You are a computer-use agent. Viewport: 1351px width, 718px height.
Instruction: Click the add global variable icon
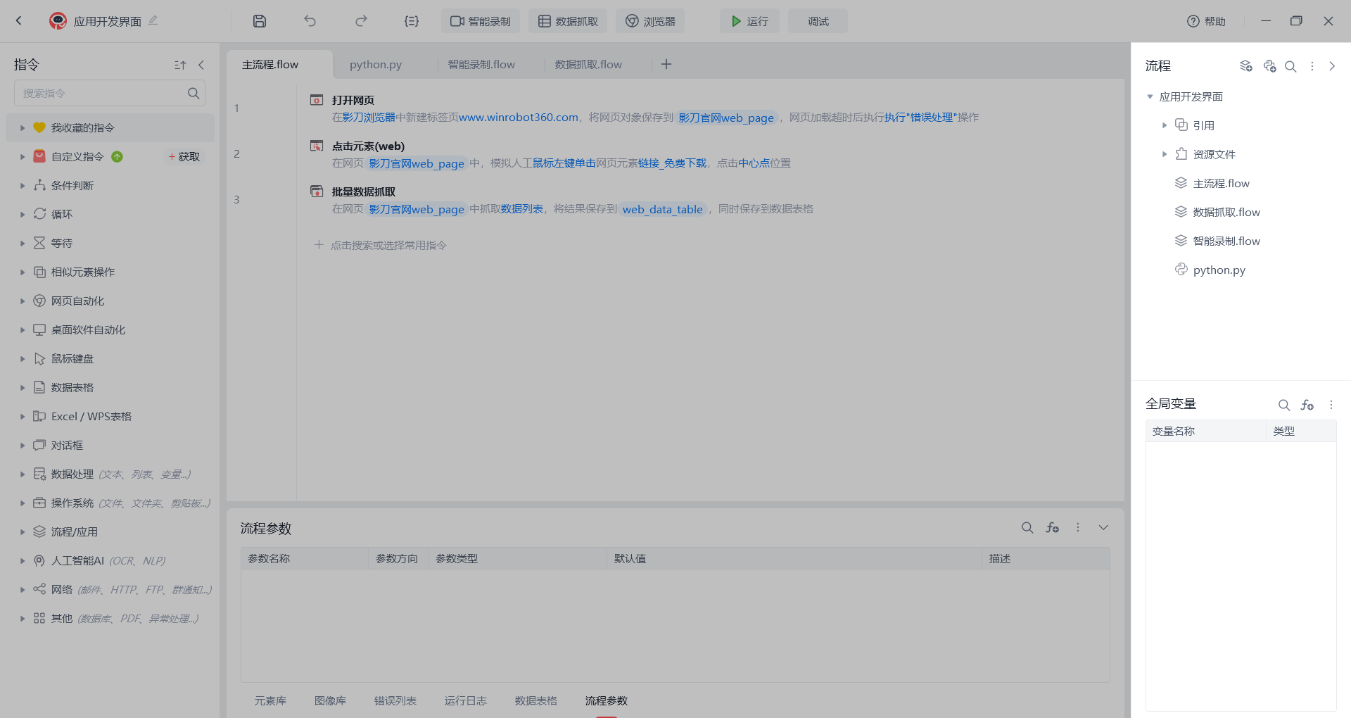click(x=1307, y=405)
